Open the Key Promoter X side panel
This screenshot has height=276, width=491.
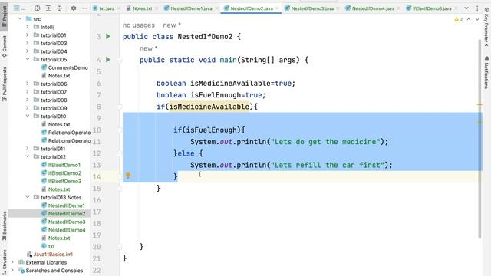(x=486, y=27)
